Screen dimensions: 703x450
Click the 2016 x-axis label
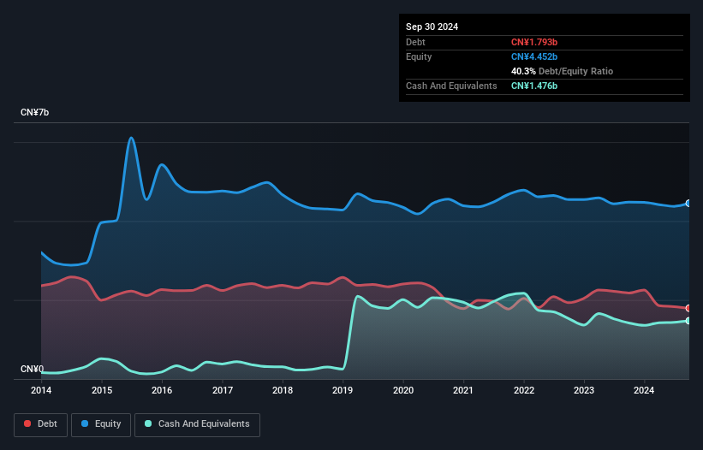162,390
